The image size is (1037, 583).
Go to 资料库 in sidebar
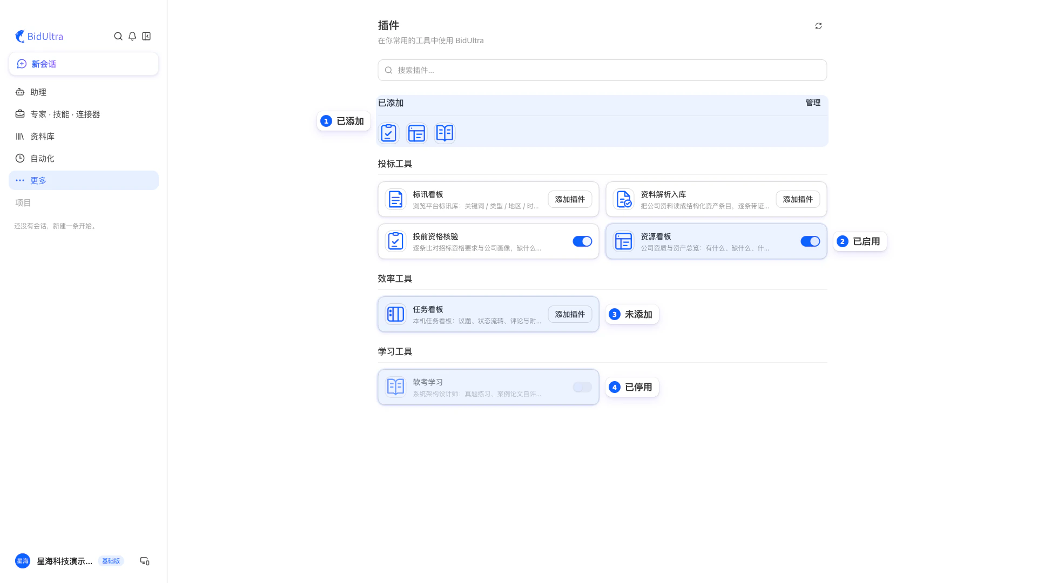[x=84, y=136]
